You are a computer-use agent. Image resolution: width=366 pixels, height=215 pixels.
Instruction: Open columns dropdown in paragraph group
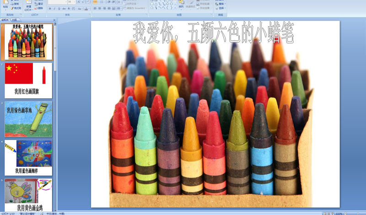point(119,8)
